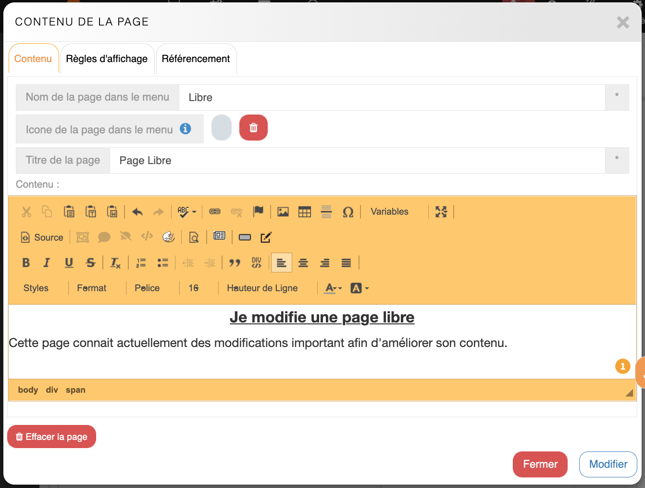
Task: Enable center text alignment
Action: (x=303, y=263)
